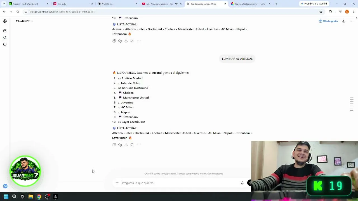Open the EW account avatar in sidebar
Screen dimensions: 358x201
click(5, 186)
